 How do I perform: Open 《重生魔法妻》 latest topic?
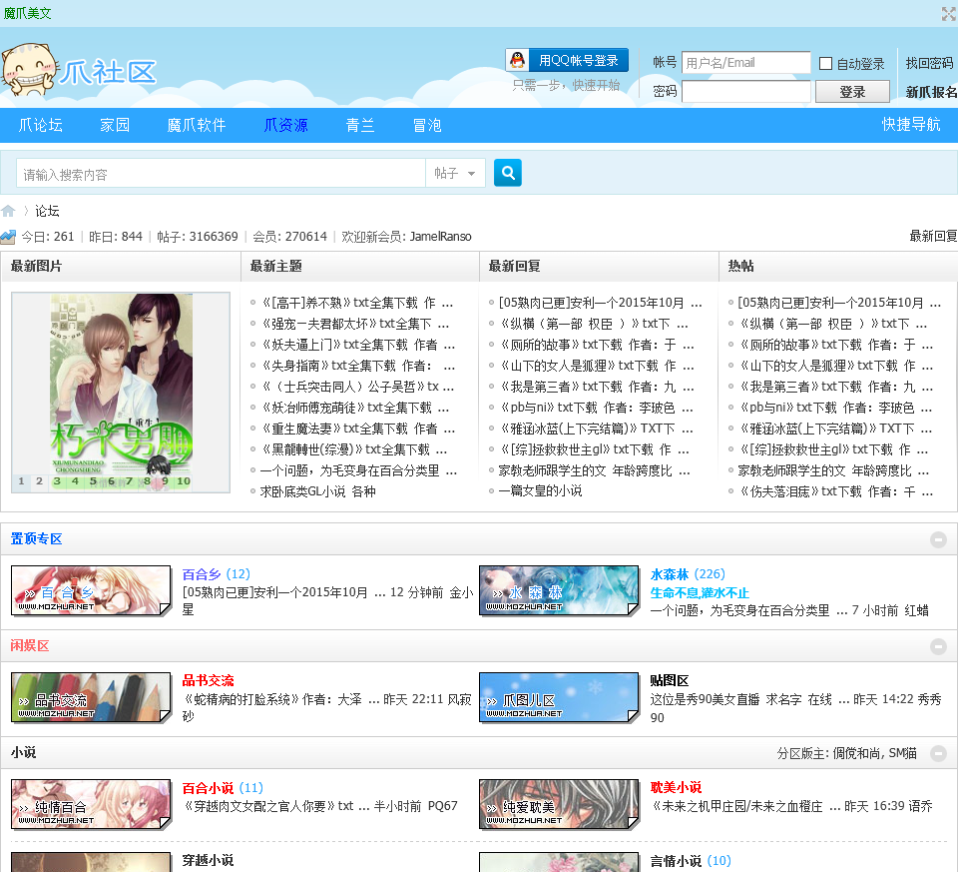357,429
